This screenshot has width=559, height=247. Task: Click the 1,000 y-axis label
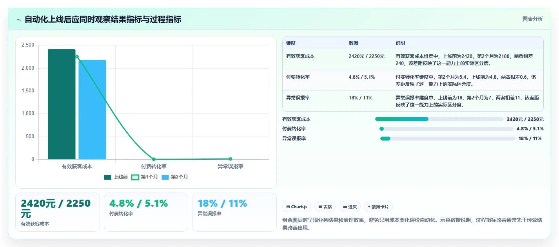coord(28,114)
